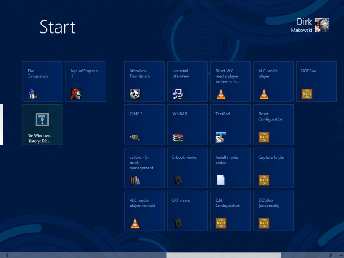Click the "Age of Empires II" label
This screenshot has width=344, height=258.
point(84,74)
